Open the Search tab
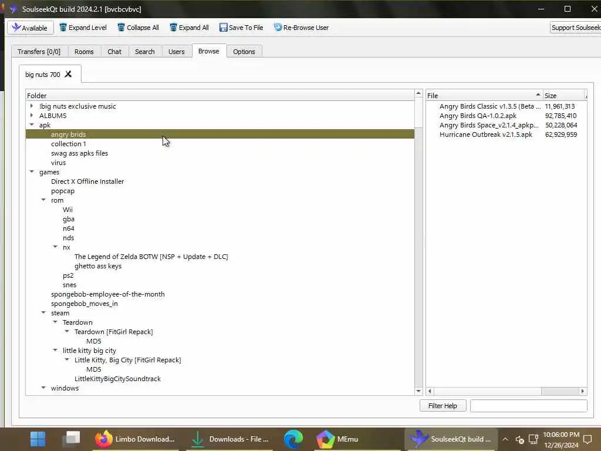Screen dimensions: 601x451 [x=144, y=52]
